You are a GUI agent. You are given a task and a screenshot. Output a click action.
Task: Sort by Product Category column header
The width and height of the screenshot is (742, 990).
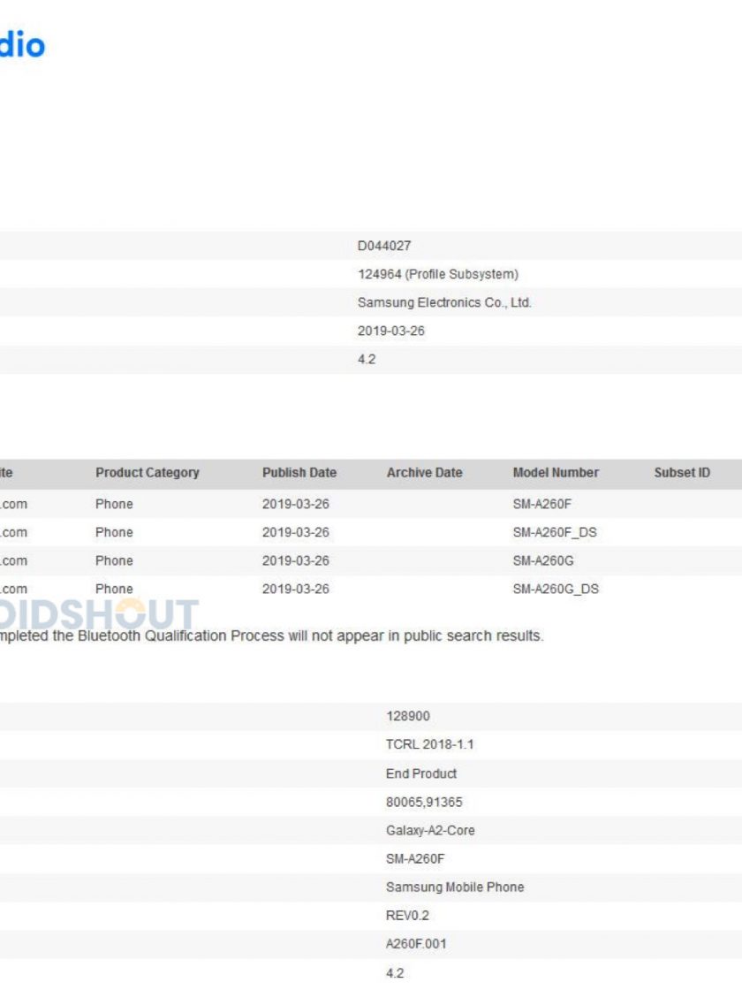tap(147, 473)
